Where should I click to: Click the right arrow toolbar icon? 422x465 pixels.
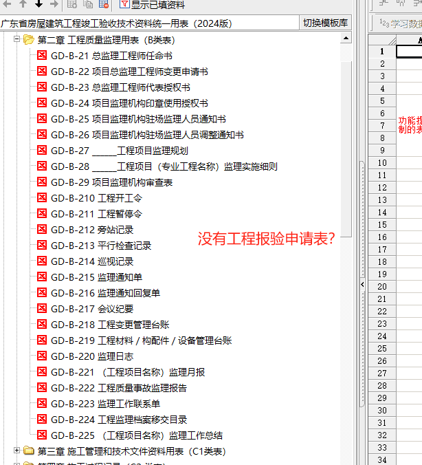pos(54,4)
